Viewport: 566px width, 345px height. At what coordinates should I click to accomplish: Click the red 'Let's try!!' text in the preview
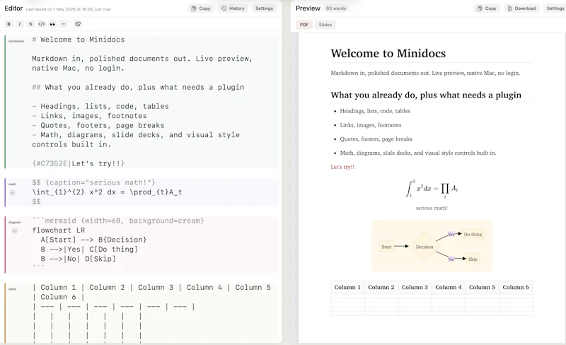[x=342, y=167]
